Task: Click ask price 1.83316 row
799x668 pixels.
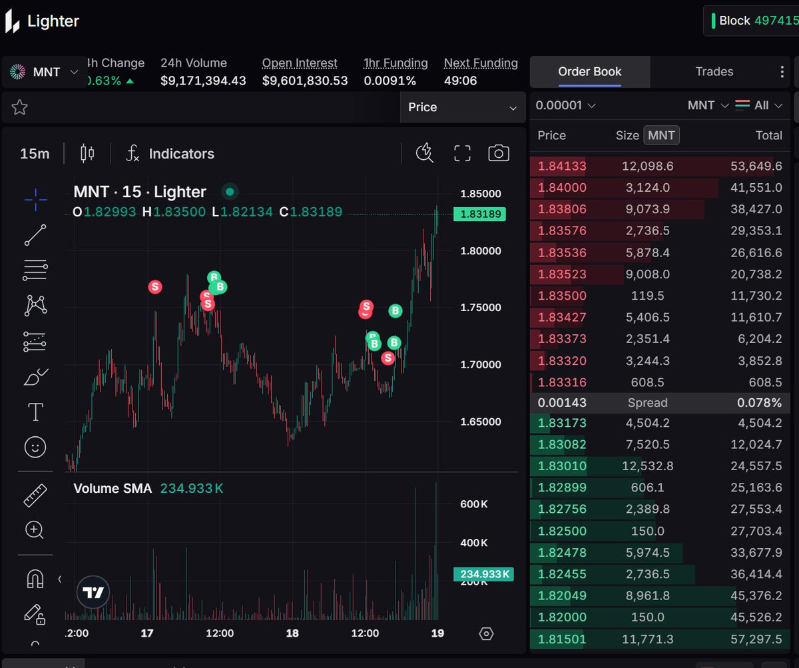Action: (661, 382)
